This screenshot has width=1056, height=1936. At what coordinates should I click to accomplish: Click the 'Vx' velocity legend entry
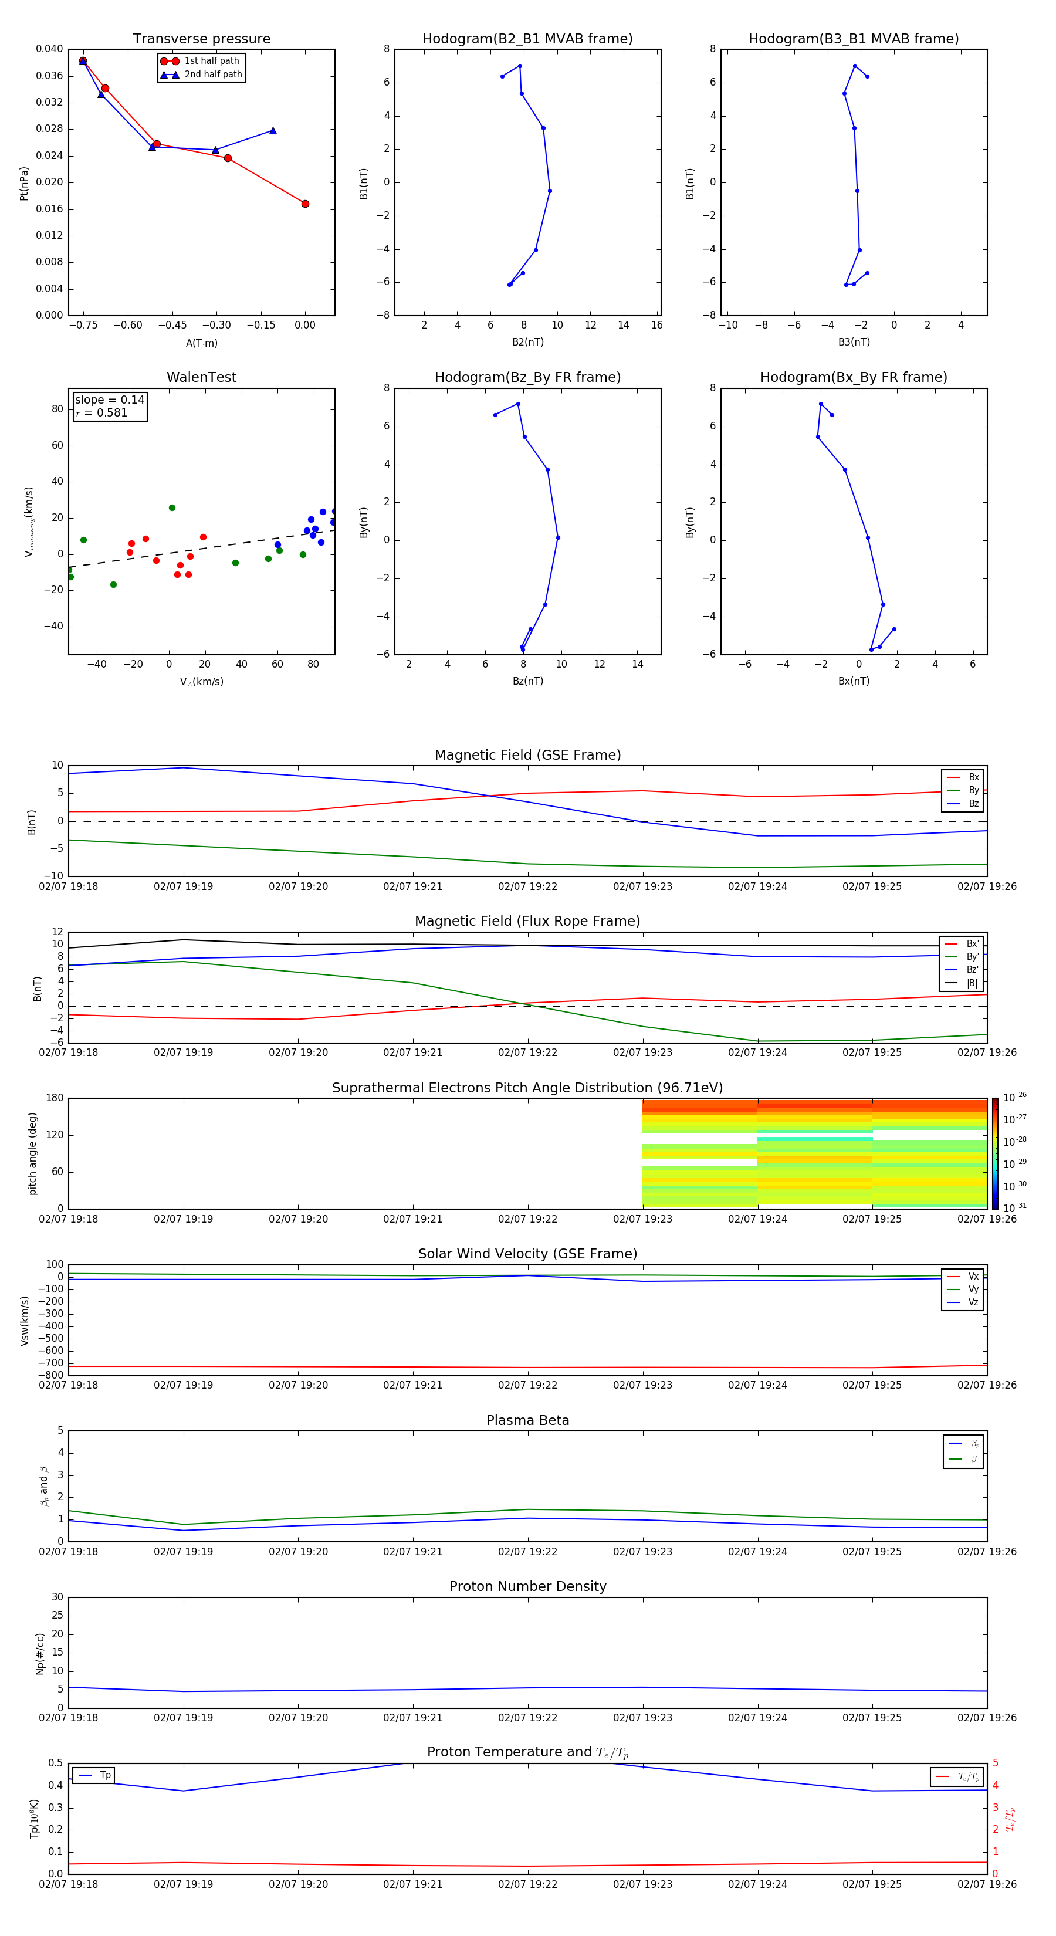click(x=963, y=1277)
